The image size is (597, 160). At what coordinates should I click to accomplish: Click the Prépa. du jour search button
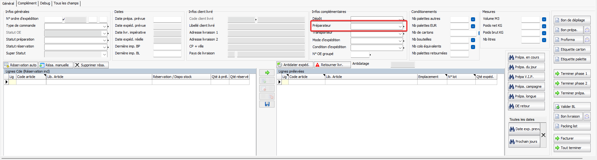tap(526, 67)
